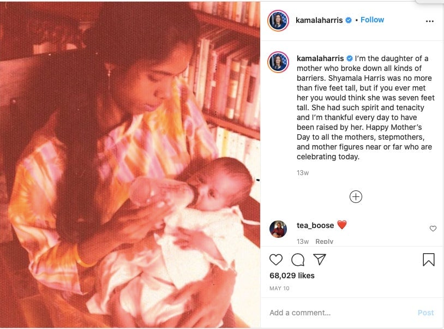
Task: Open the tea_boose username link
Action: 315,225
